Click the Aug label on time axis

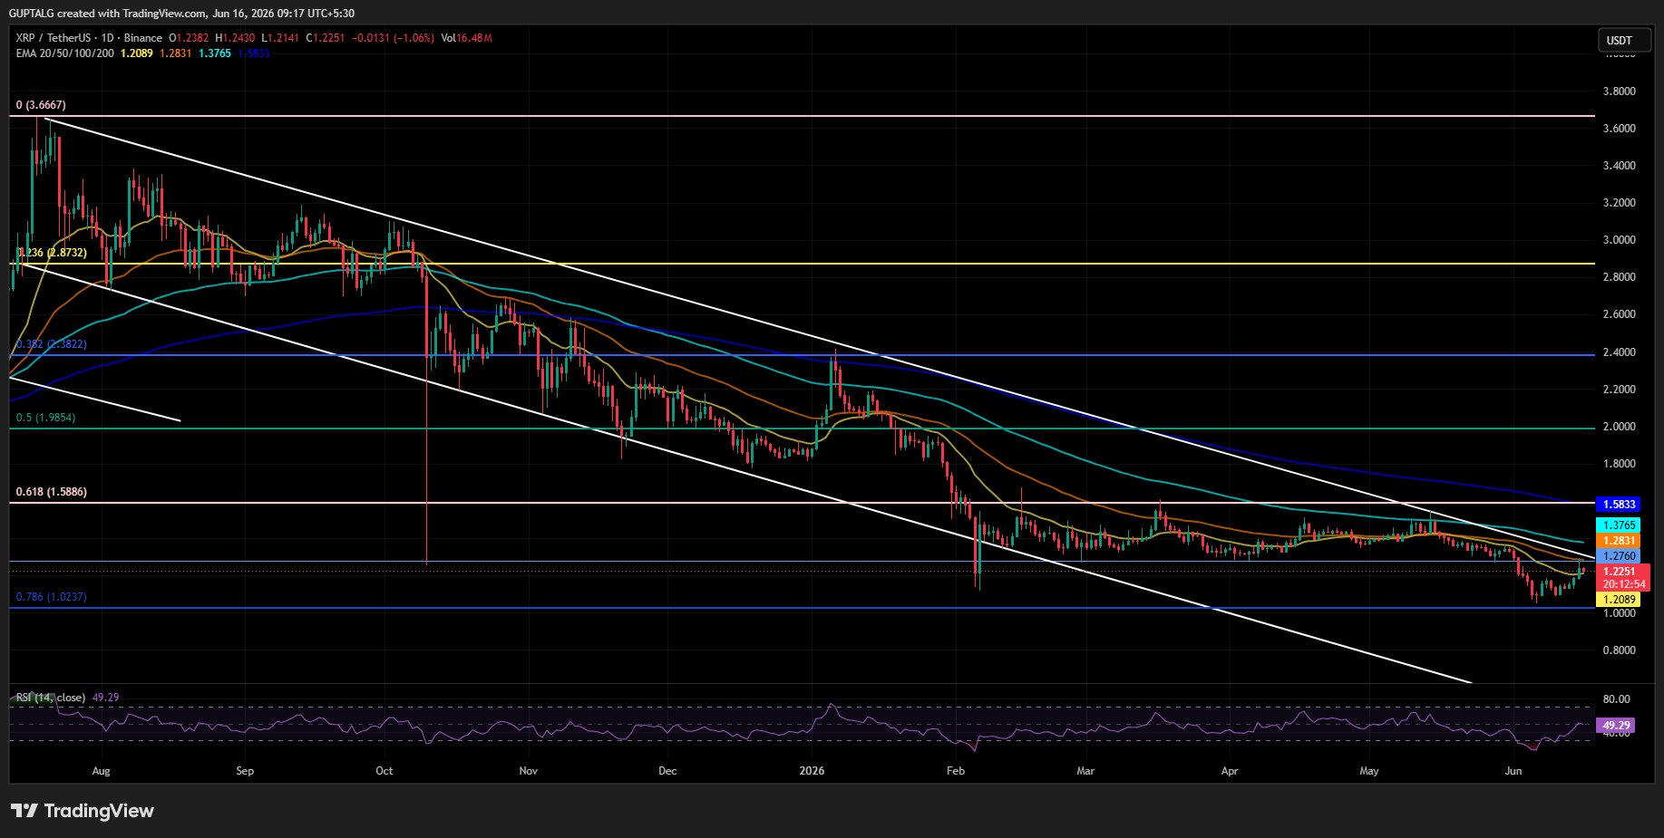tap(102, 771)
